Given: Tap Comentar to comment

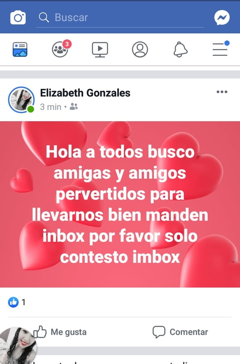Looking at the screenshot, I should tap(180, 332).
